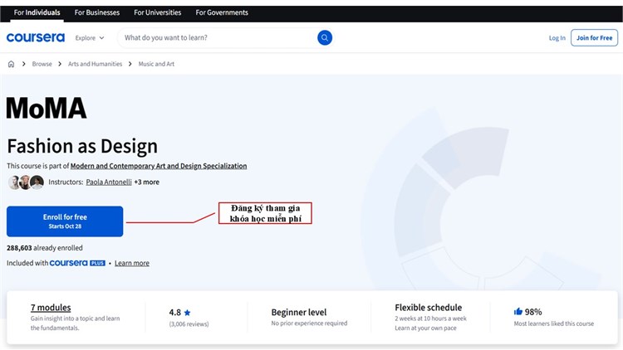Open the 7 modules link
The height and width of the screenshot is (350, 623).
click(x=51, y=308)
